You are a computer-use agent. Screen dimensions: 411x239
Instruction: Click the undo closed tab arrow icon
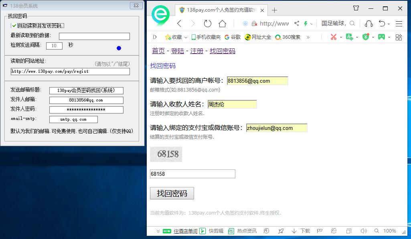pyautogui.click(x=382, y=24)
